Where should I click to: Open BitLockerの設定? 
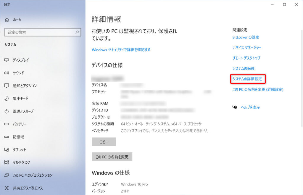246,37
